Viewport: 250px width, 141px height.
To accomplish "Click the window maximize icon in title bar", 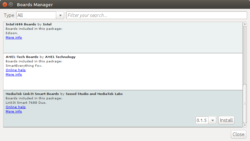I will click(x=11, y=4).
